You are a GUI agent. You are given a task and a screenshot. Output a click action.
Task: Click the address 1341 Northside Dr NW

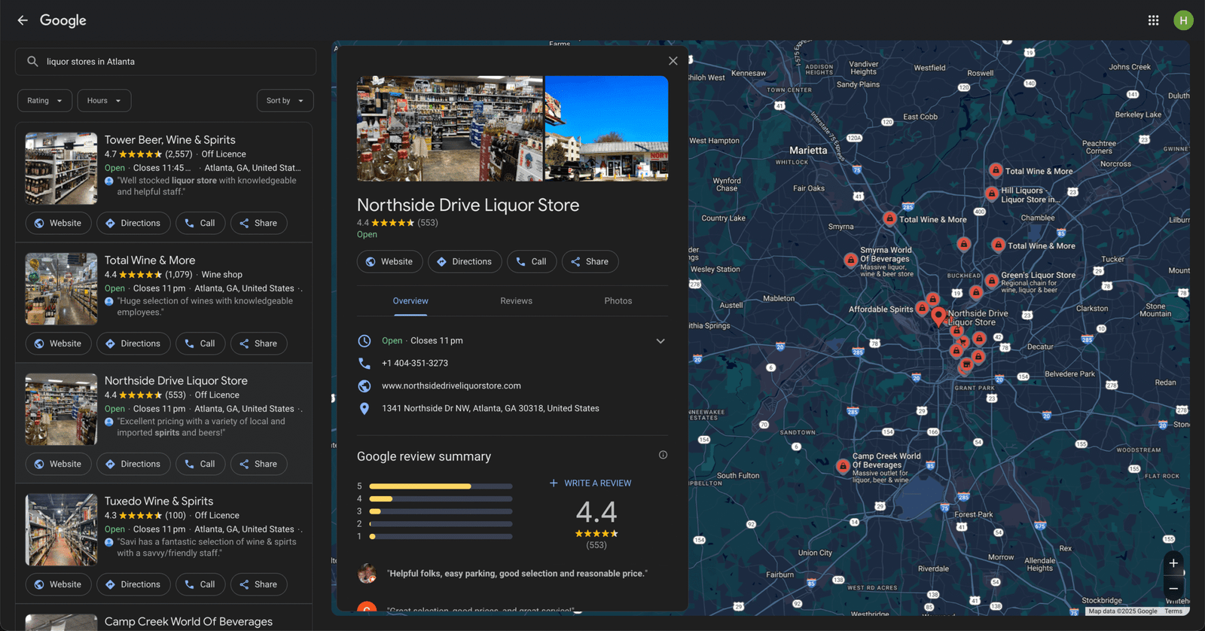[490, 408]
